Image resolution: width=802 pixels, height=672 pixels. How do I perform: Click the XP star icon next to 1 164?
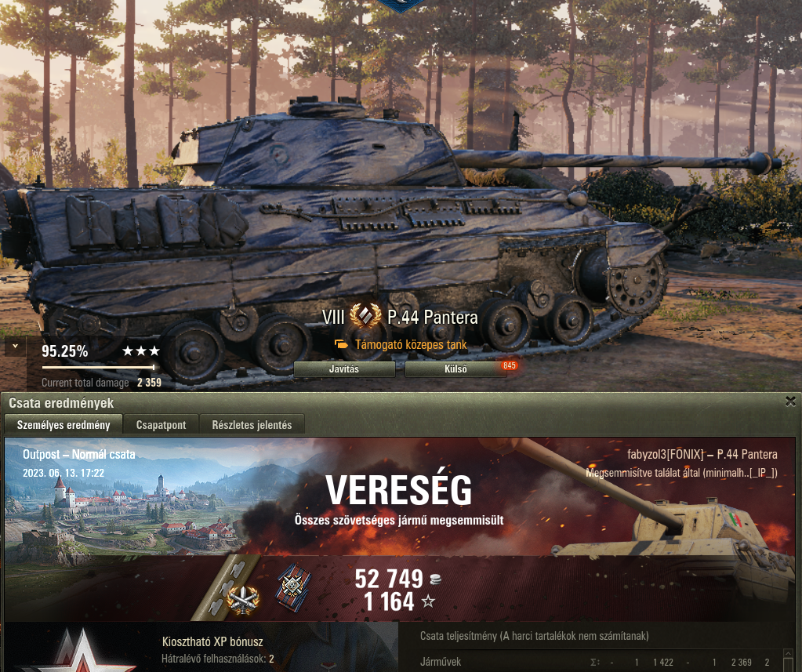pyautogui.click(x=428, y=602)
